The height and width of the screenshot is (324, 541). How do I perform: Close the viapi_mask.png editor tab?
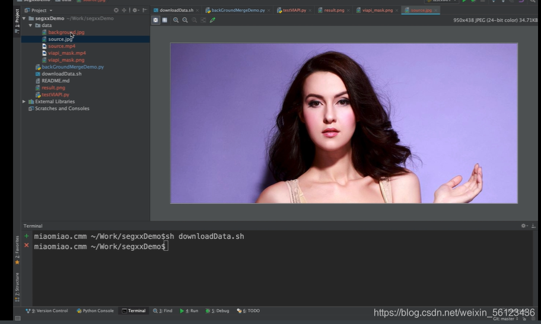pos(397,10)
